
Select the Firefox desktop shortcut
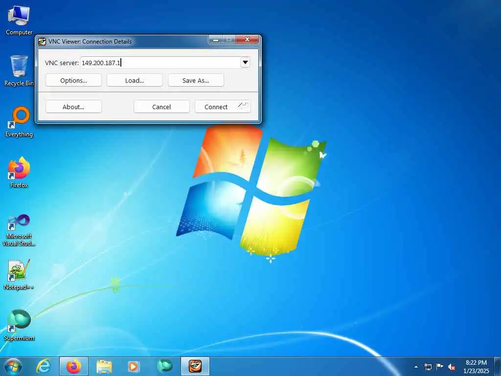tap(19, 172)
